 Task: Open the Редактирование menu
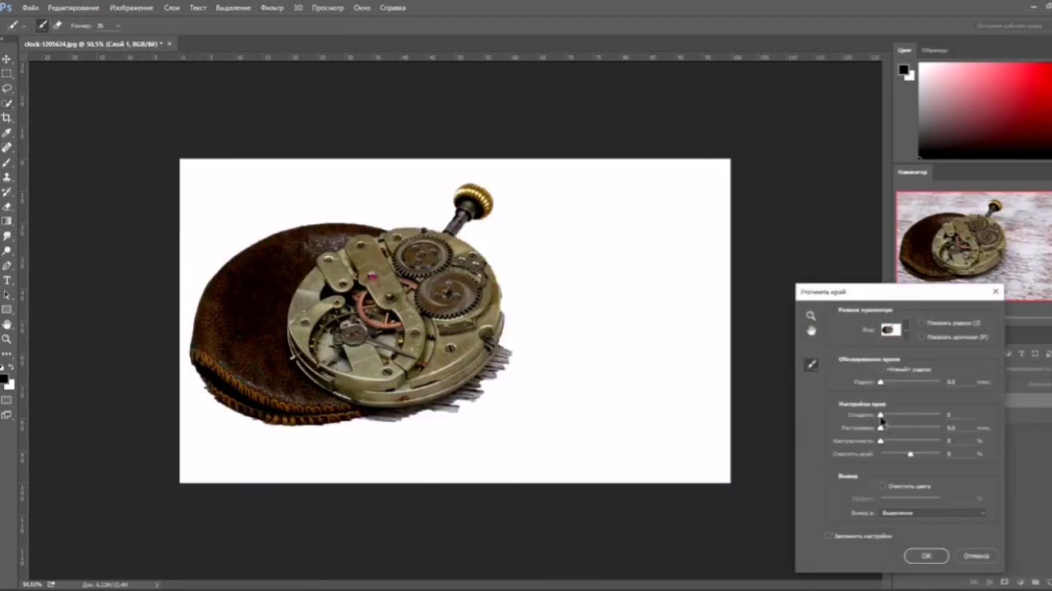73,7
